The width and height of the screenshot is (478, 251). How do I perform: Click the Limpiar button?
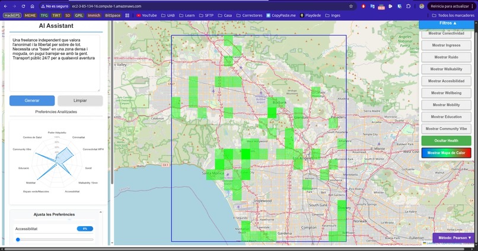(80, 101)
